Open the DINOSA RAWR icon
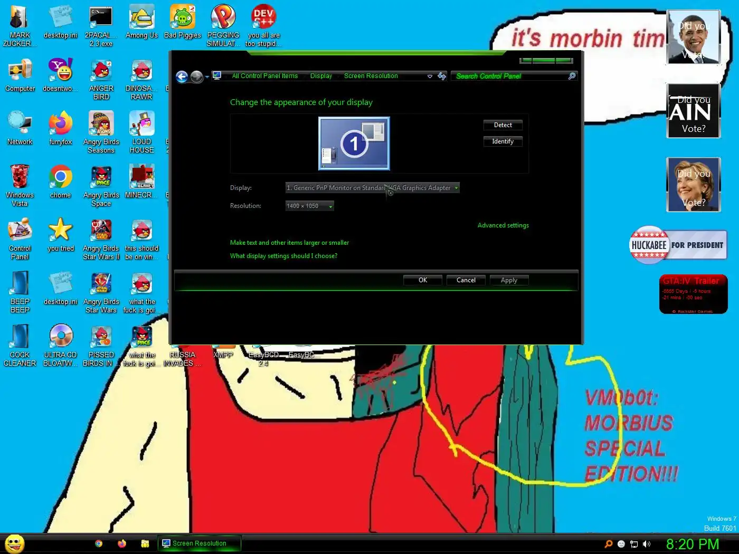This screenshot has height=554, width=739. click(141, 79)
